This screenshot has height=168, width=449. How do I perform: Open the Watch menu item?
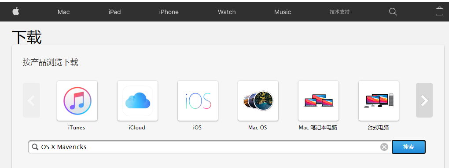pyautogui.click(x=227, y=12)
